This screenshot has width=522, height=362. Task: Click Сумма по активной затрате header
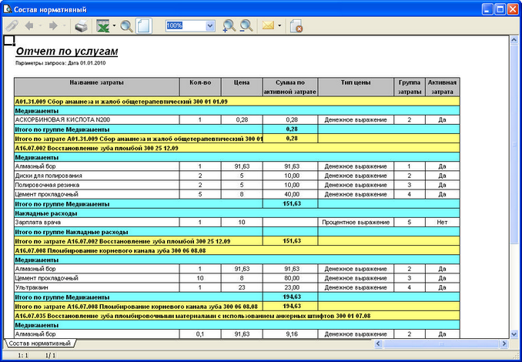[290, 87]
